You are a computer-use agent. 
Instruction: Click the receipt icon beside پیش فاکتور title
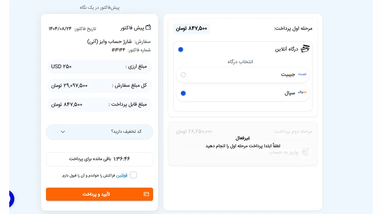(148, 28)
